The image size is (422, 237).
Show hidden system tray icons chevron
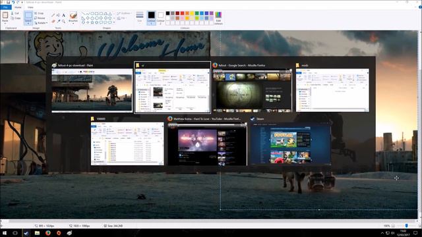(x=382, y=233)
